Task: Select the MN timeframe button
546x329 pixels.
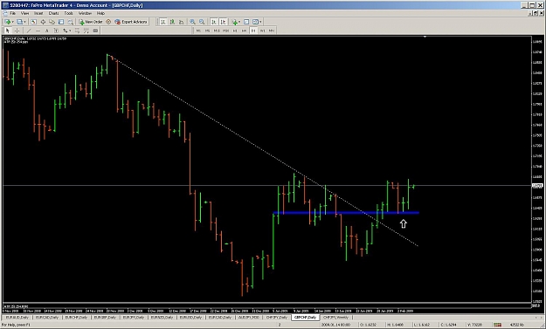Action: pyautogui.click(x=272, y=31)
